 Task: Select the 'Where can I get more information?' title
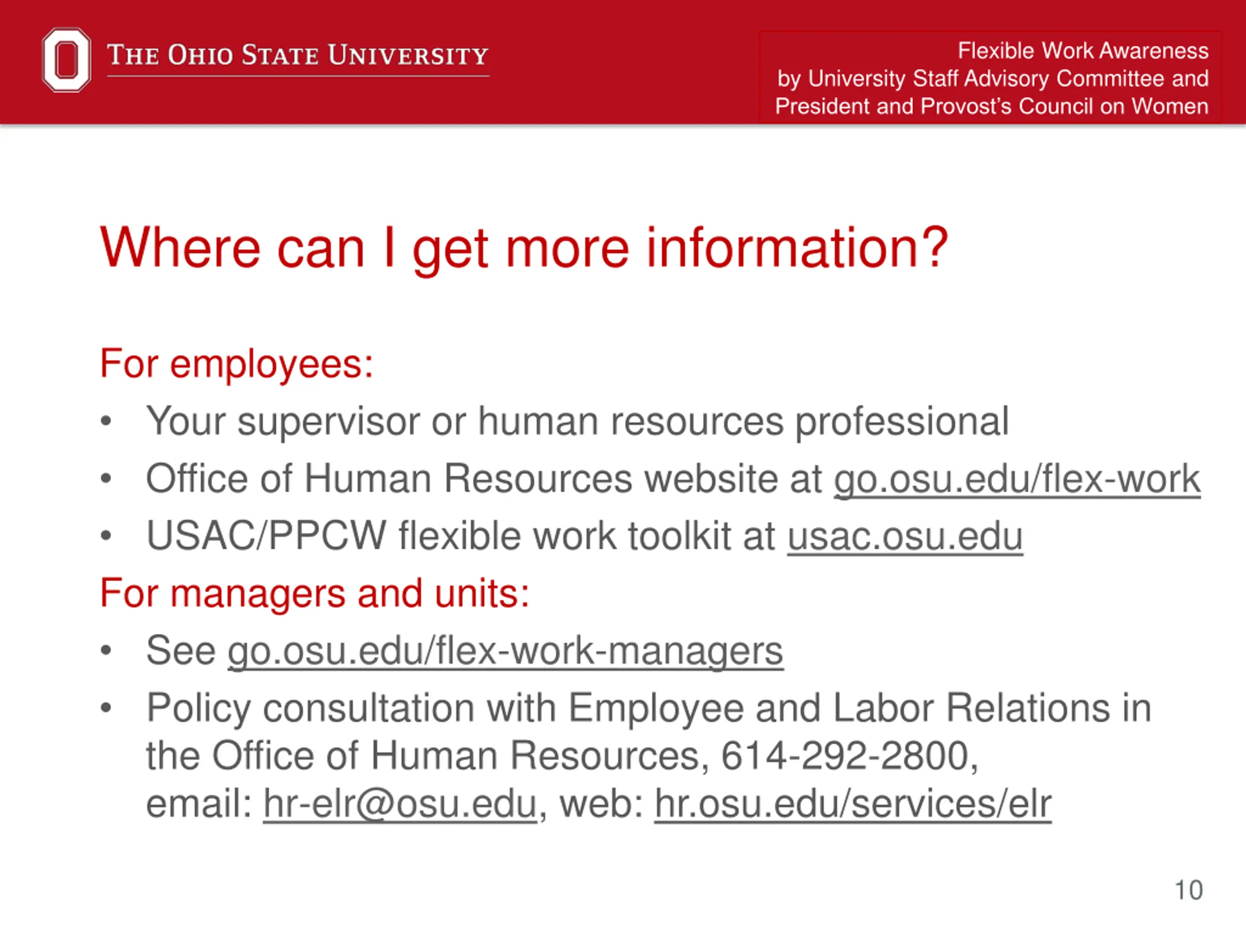pyautogui.click(x=524, y=248)
